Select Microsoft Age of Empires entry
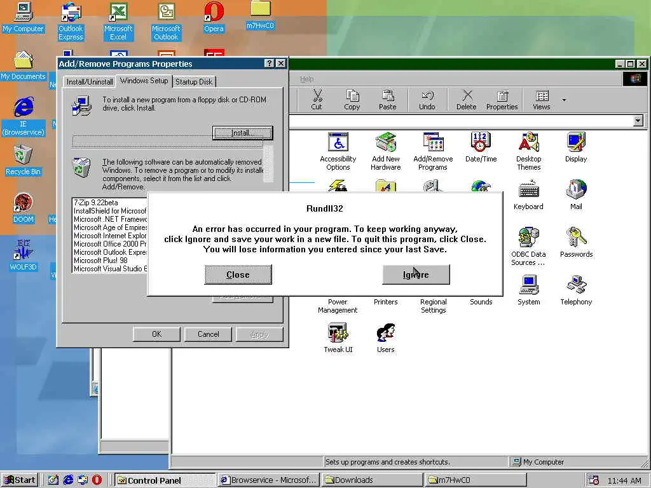Image resolution: width=651 pixels, height=488 pixels. (110, 227)
